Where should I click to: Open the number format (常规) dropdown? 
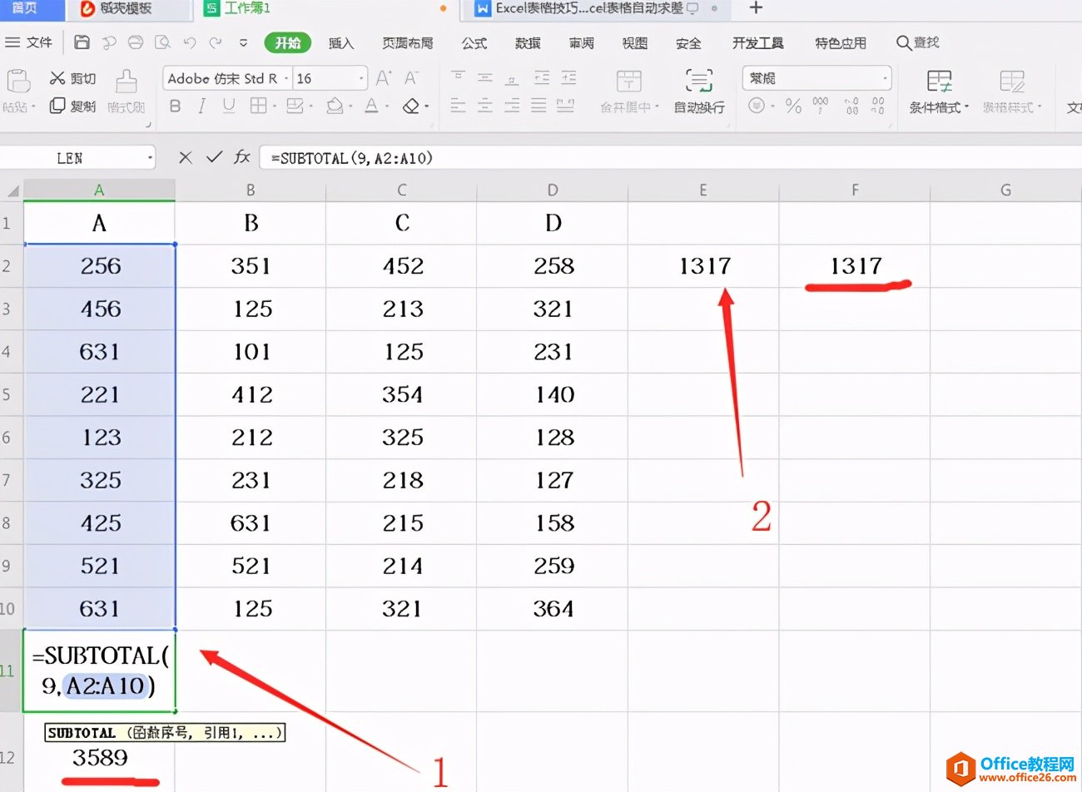point(884,79)
